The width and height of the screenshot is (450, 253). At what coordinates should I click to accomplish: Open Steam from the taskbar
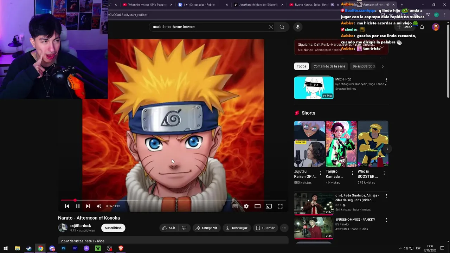point(29,248)
